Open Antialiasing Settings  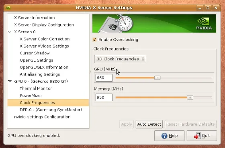click(x=40, y=74)
